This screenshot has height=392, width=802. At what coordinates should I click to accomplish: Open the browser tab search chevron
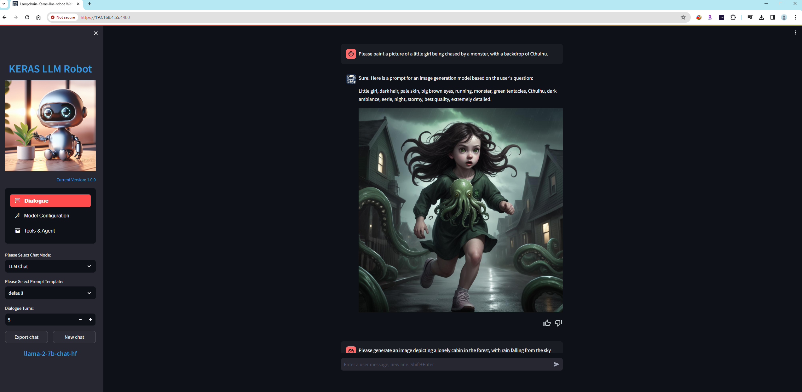tap(4, 4)
